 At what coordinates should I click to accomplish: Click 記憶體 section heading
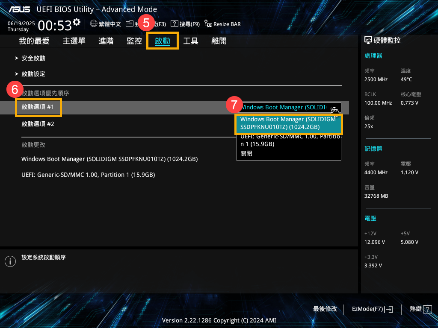[x=373, y=149]
